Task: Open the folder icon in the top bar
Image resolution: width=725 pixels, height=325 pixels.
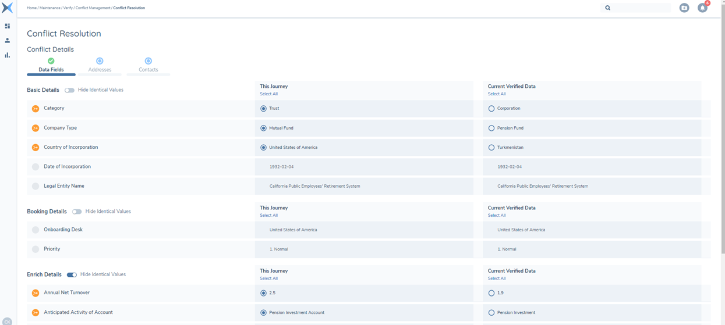Action: tap(684, 8)
